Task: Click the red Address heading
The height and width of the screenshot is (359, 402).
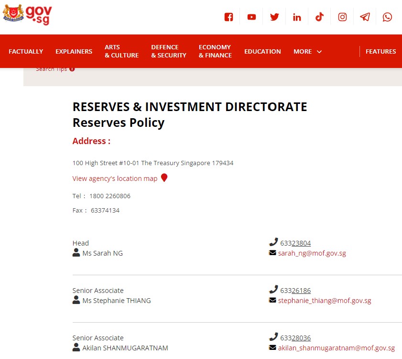Action: click(x=91, y=141)
